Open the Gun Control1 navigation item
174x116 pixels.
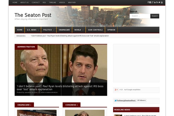(x=95, y=30)
